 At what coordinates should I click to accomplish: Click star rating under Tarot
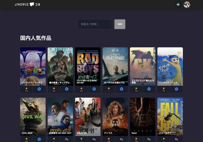click(136, 139)
